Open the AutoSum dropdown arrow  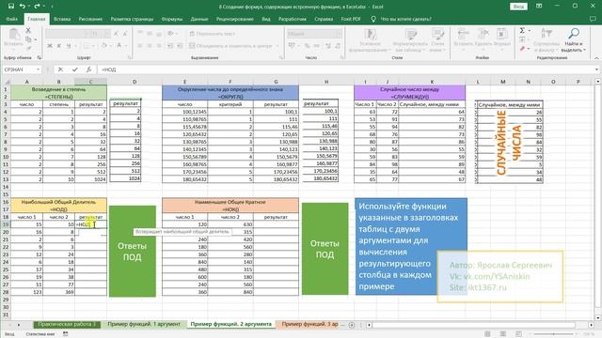529,31
